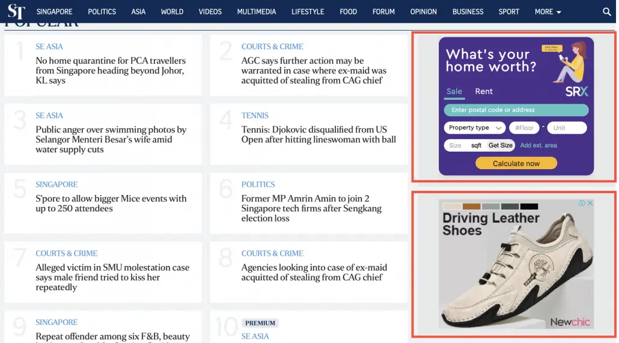The height and width of the screenshot is (343, 619).
Task: Open the Property type dropdown
Action: click(x=475, y=128)
